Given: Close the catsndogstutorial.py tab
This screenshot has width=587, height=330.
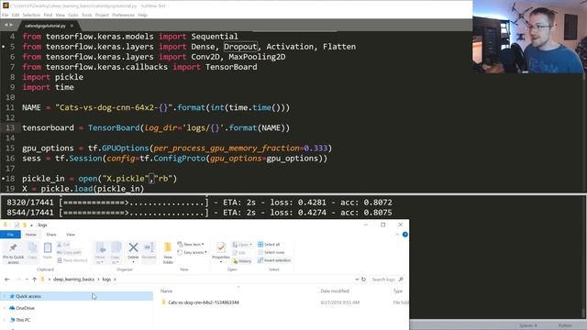Looking at the screenshot, I should click(x=72, y=26).
